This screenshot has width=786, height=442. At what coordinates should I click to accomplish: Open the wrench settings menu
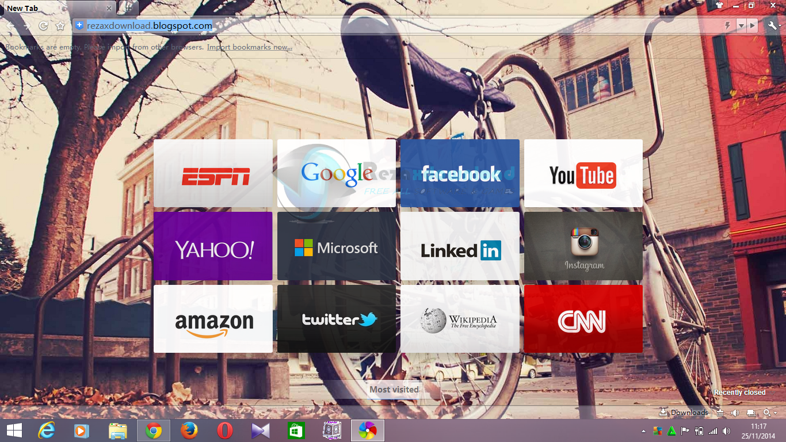point(773,26)
